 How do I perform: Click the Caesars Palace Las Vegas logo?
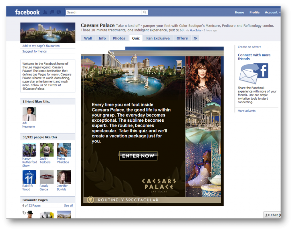coord(159,186)
